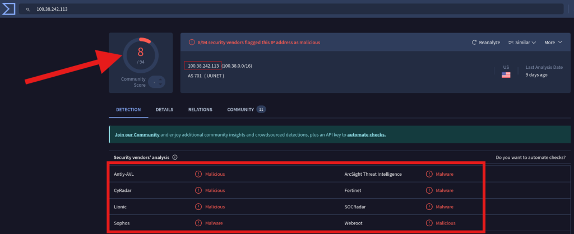Click the ArcSight Threat Intelligence vendor name

373,175
